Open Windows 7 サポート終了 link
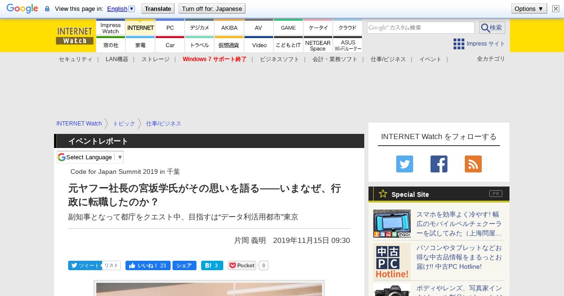This screenshot has width=564, height=296. click(x=214, y=59)
